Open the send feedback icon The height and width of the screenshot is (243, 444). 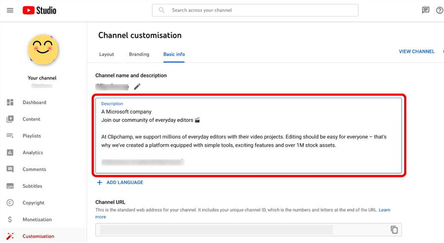point(425,10)
